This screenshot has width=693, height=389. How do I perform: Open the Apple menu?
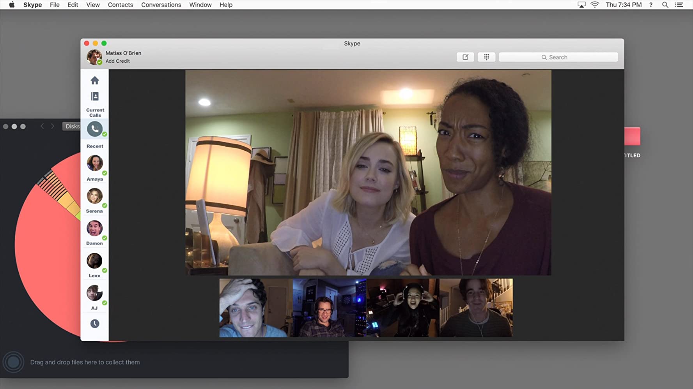click(x=12, y=5)
